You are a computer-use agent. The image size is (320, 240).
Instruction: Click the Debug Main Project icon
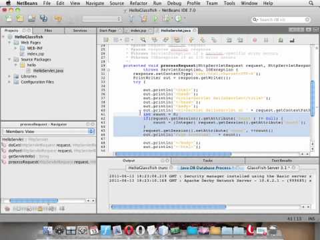pyautogui.click(x=166, y=19)
